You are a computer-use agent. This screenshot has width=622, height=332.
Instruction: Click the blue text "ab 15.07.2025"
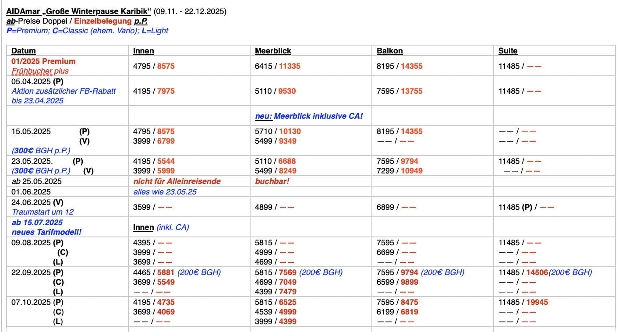[x=38, y=223]
